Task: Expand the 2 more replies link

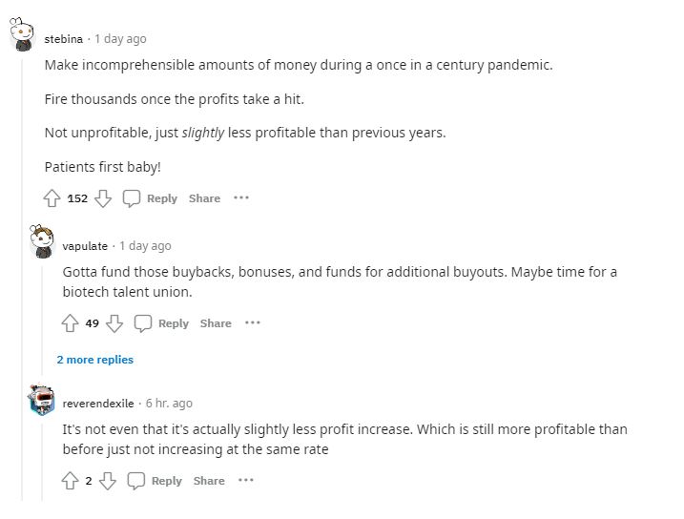Action: pos(94,360)
